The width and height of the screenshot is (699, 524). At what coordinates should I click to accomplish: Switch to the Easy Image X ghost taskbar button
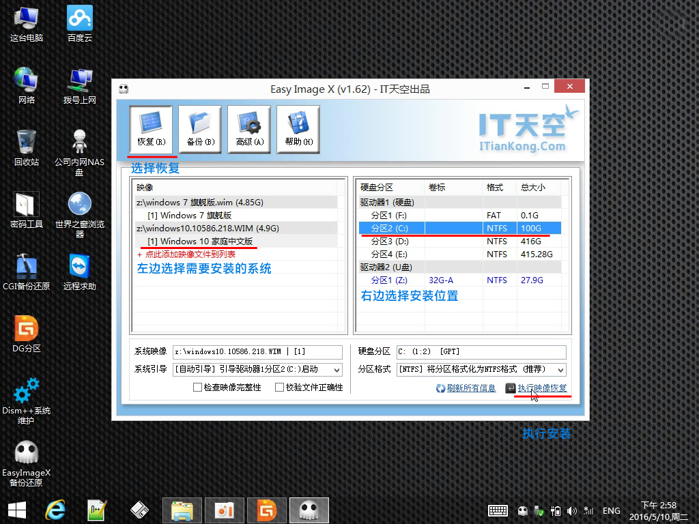coord(309,510)
